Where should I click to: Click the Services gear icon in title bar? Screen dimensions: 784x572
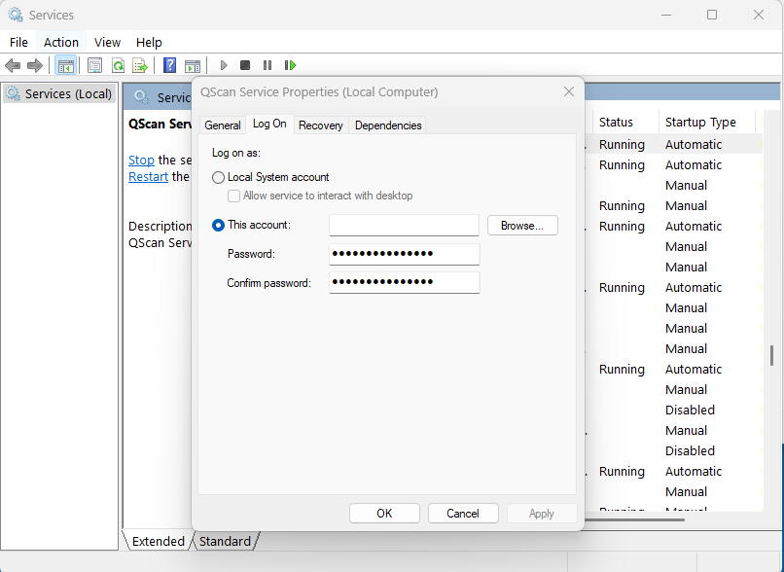pos(15,15)
